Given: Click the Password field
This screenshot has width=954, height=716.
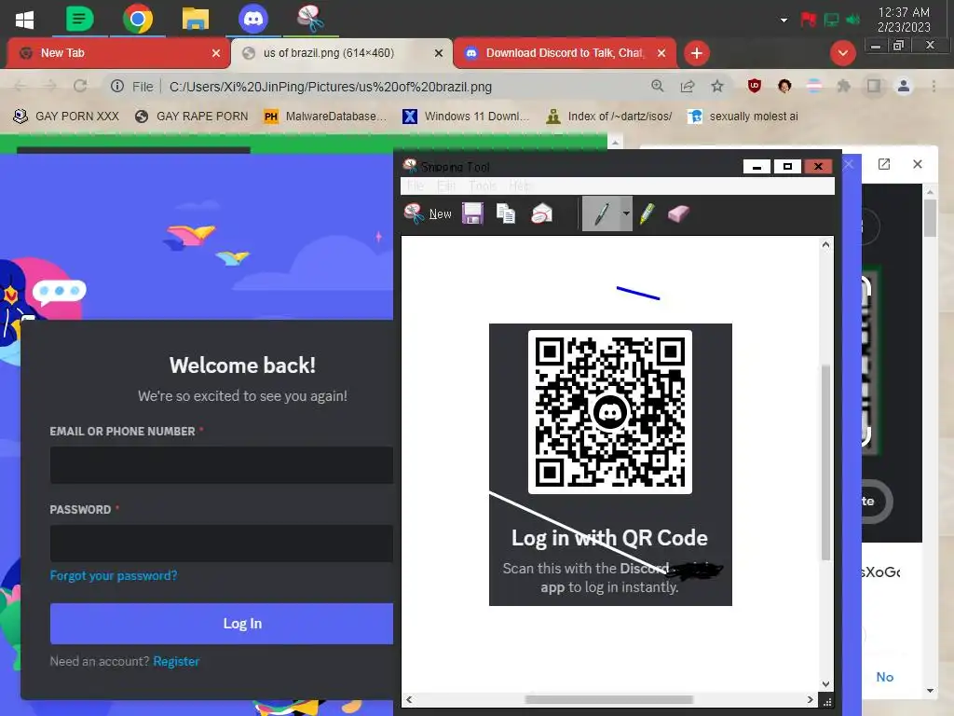Looking at the screenshot, I should point(222,544).
